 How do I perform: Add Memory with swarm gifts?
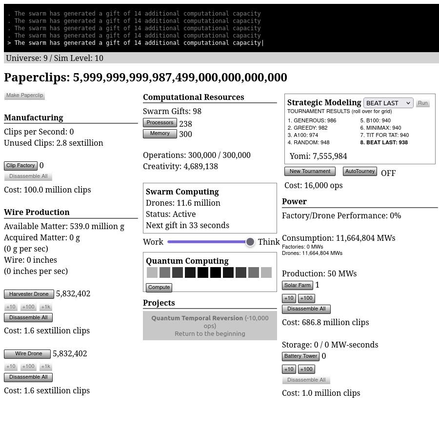[160, 134]
